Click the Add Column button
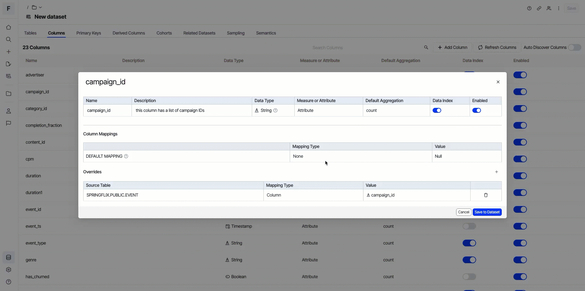585x291 pixels. point(453,47)
